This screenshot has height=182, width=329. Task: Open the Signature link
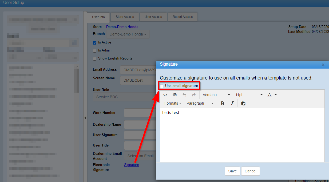pyautogui.click(x=132, y=165)
